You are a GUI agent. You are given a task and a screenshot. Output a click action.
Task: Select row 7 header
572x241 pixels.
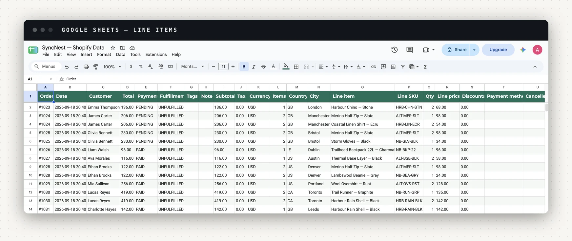[31, 150]
